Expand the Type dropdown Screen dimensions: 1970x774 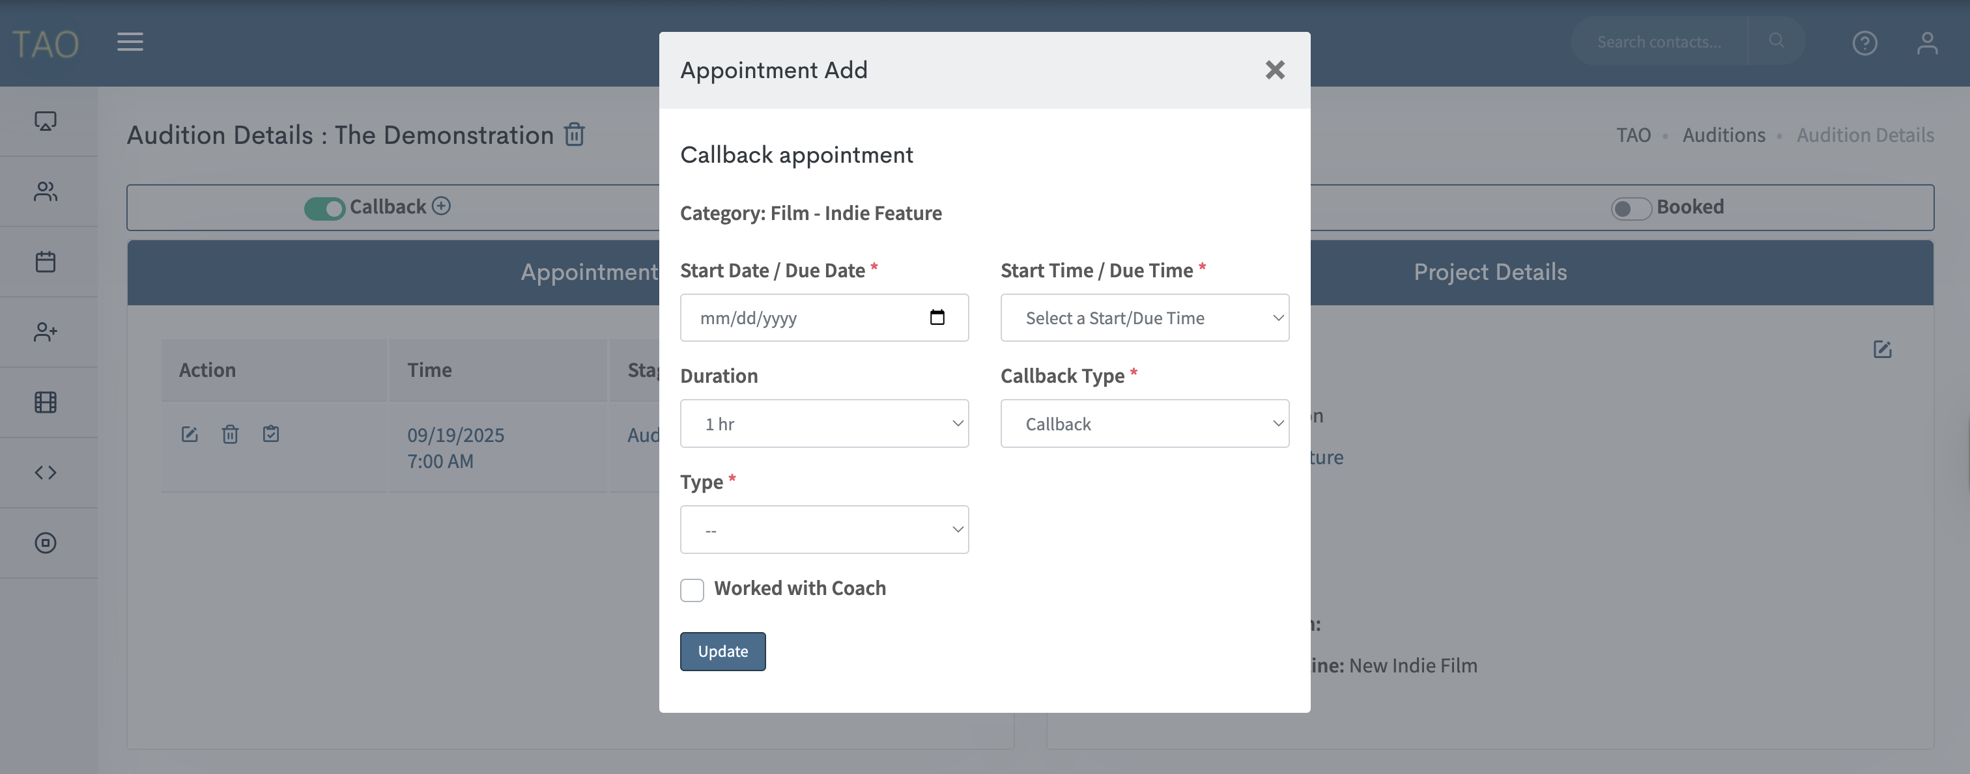[x=823, y=531]
